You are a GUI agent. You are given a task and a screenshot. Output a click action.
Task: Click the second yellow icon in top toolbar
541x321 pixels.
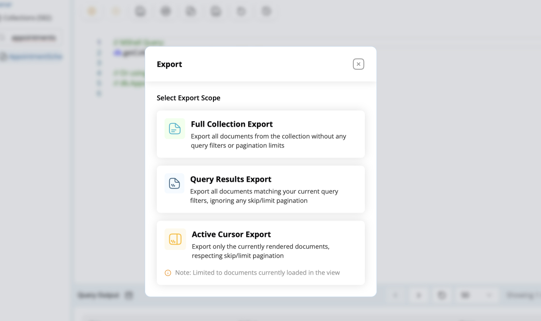pos(116,11)
